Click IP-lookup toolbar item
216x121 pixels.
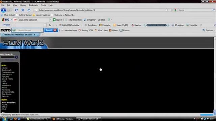point(178,25)
